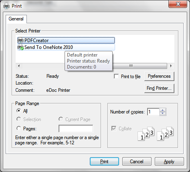Choose the Pages radio button
Viewport: 190px width, 172px height.
click(x=19, y=128)
